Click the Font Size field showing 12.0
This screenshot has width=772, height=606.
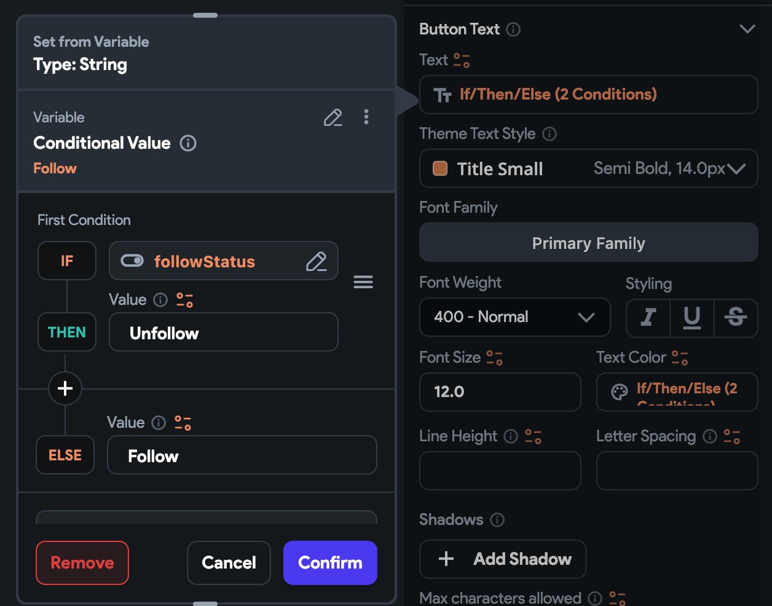pyautogui.click(x=500, y=392)
